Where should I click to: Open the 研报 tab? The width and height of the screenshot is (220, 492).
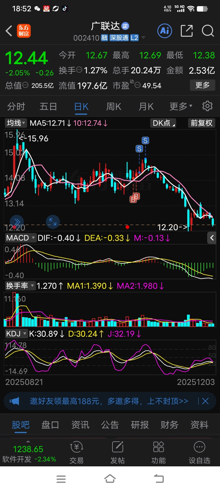click(x=140, y=425)
